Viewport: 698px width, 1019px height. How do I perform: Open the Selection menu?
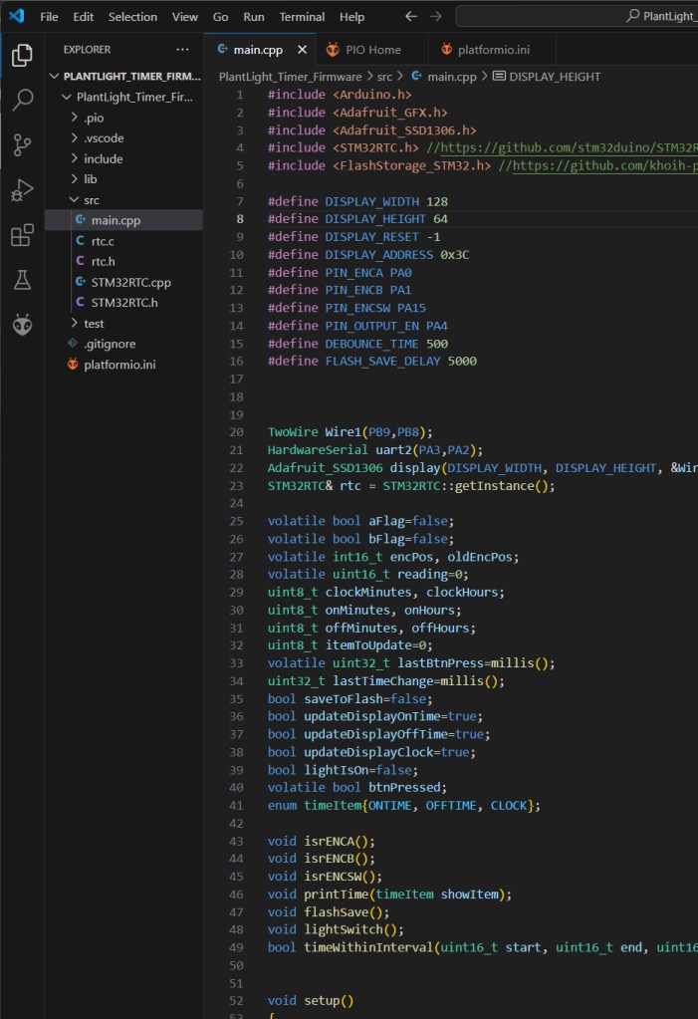pyautogui.click(x=132, y=17)
